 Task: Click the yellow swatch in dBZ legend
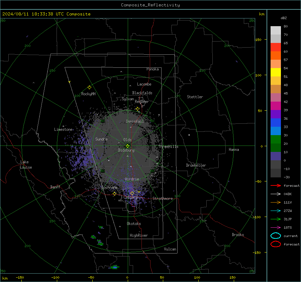[276, 72]
